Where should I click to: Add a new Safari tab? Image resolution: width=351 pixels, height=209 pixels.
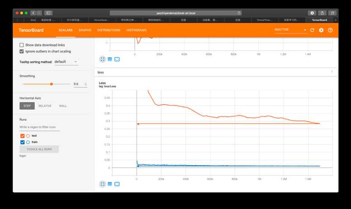point(335,20)
